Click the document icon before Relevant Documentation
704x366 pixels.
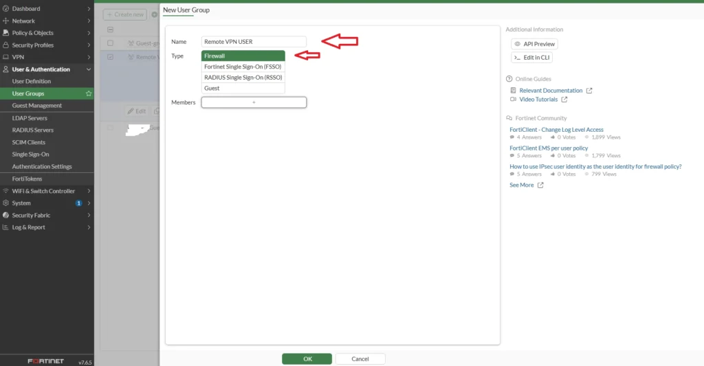click(513, 91)
